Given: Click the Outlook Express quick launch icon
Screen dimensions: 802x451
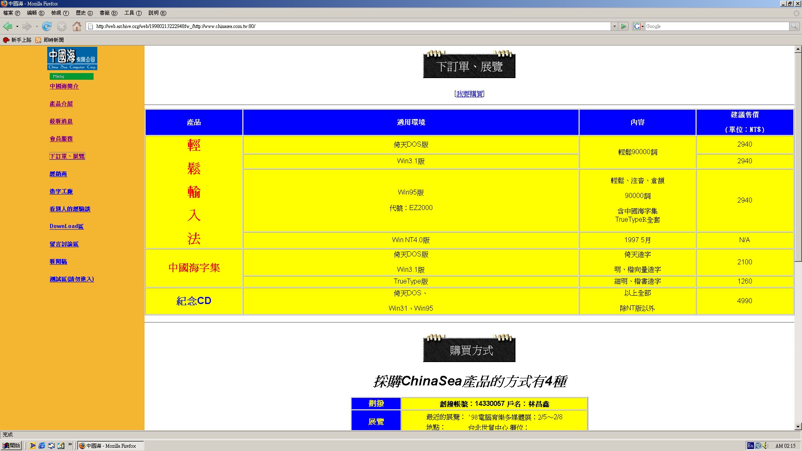Looking at the screenshot, I should (51, 446).
